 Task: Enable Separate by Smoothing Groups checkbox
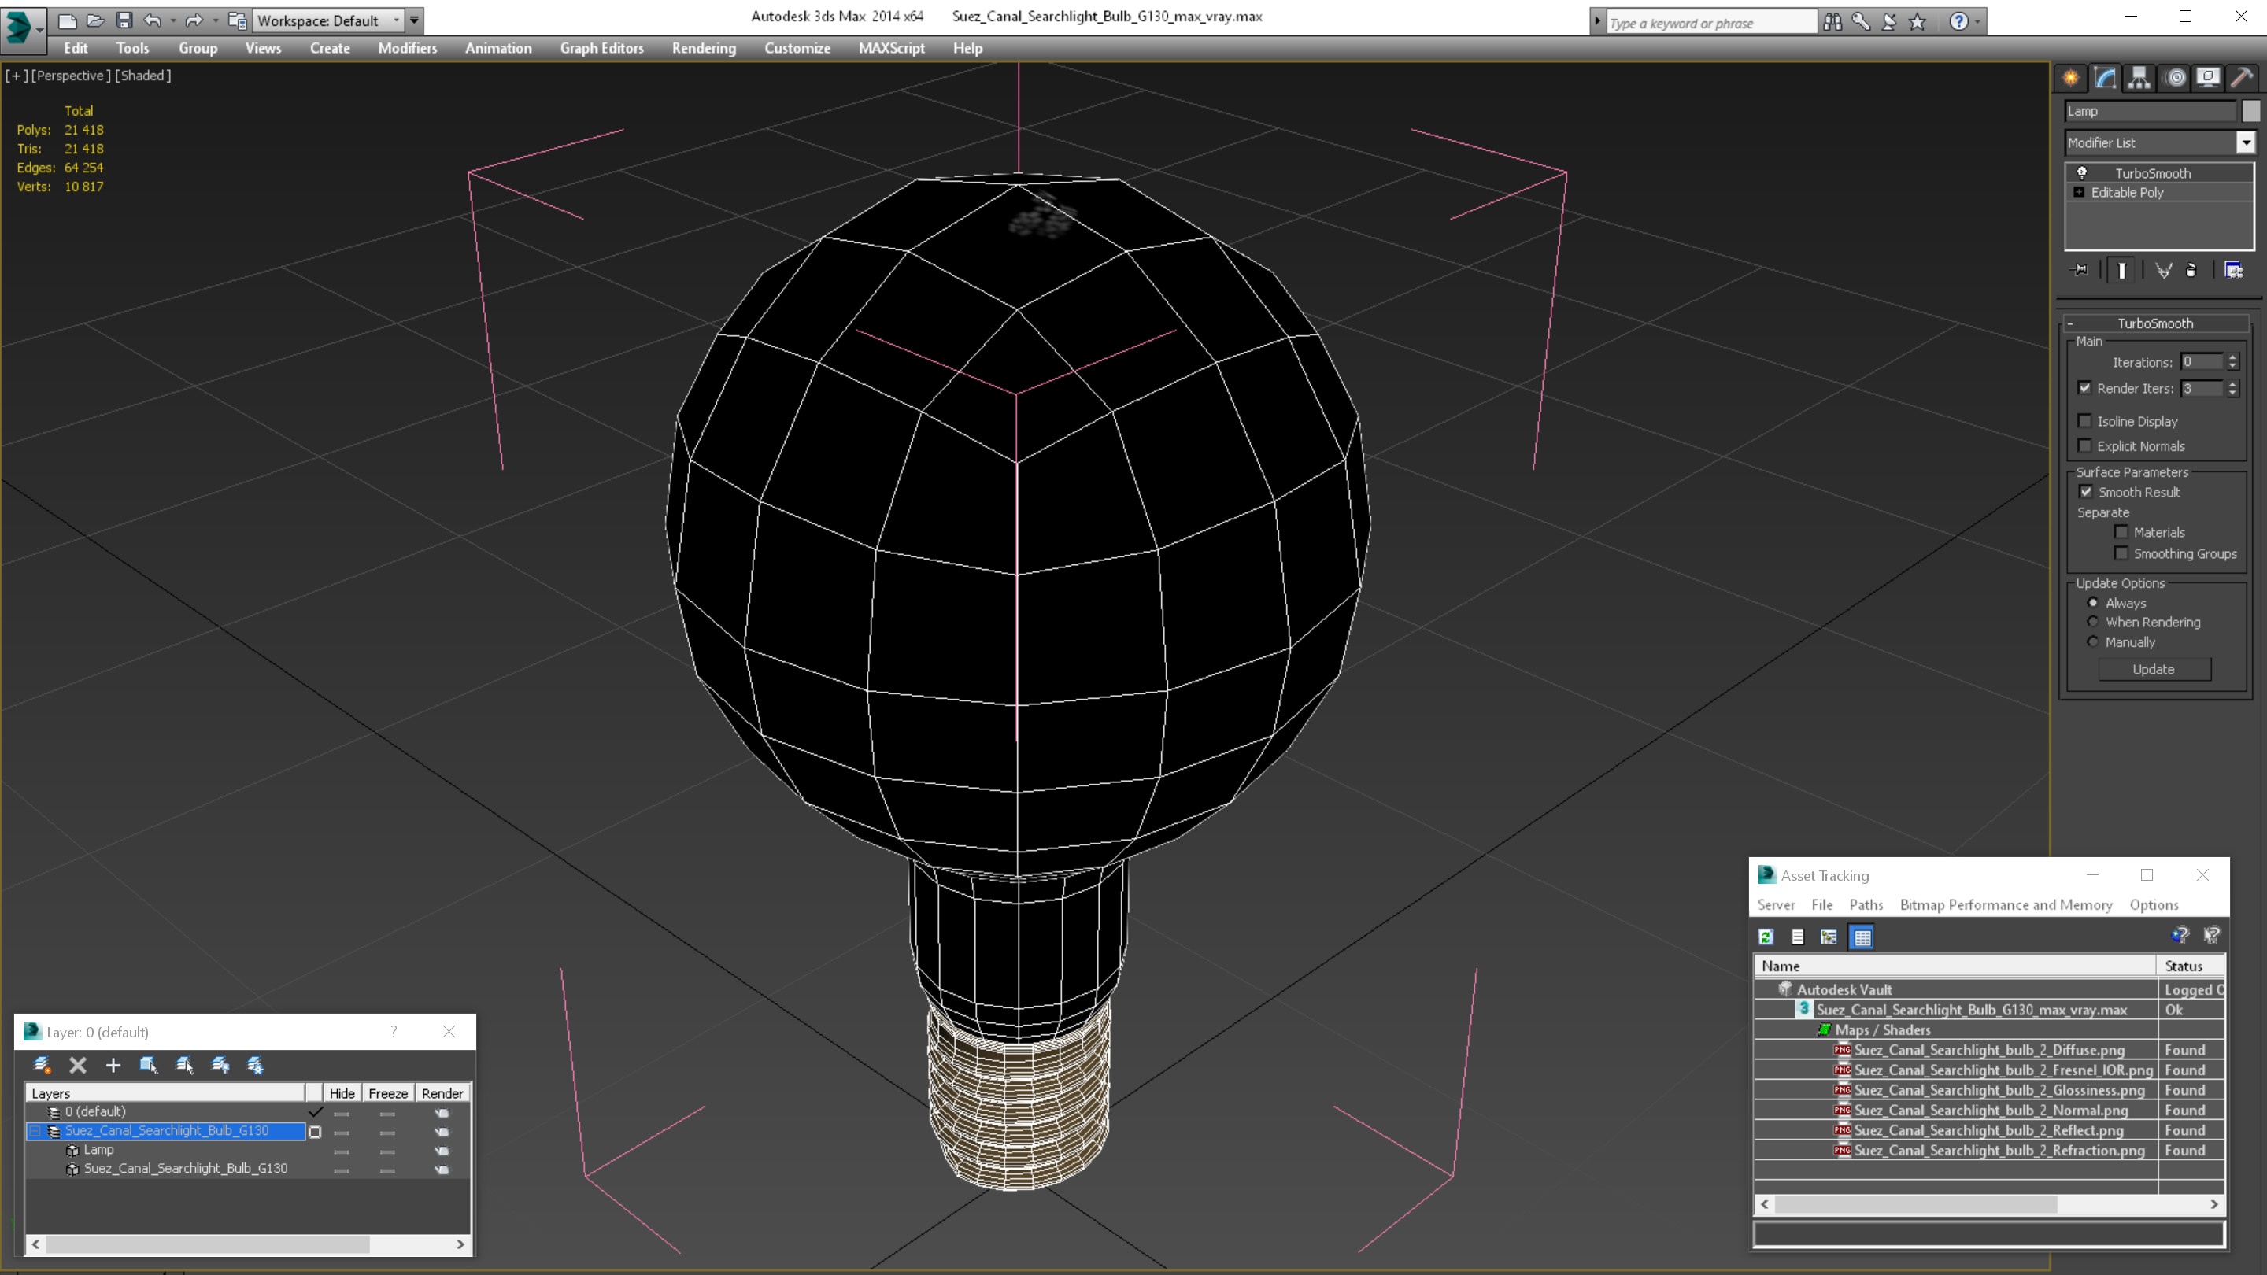2122,553
